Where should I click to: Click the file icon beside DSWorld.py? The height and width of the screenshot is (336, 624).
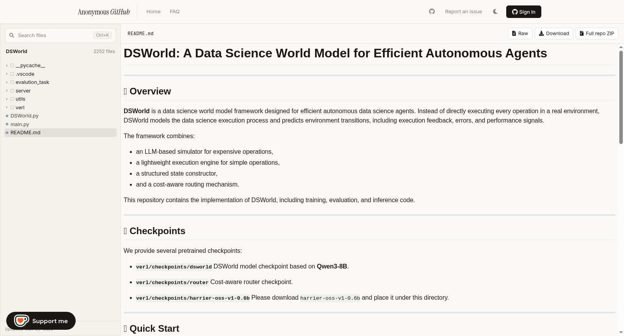click(x=7, y=116)
